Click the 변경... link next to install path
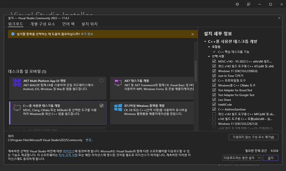The width and height of the screenshot is (286, 171). click(x=89, y=140)
